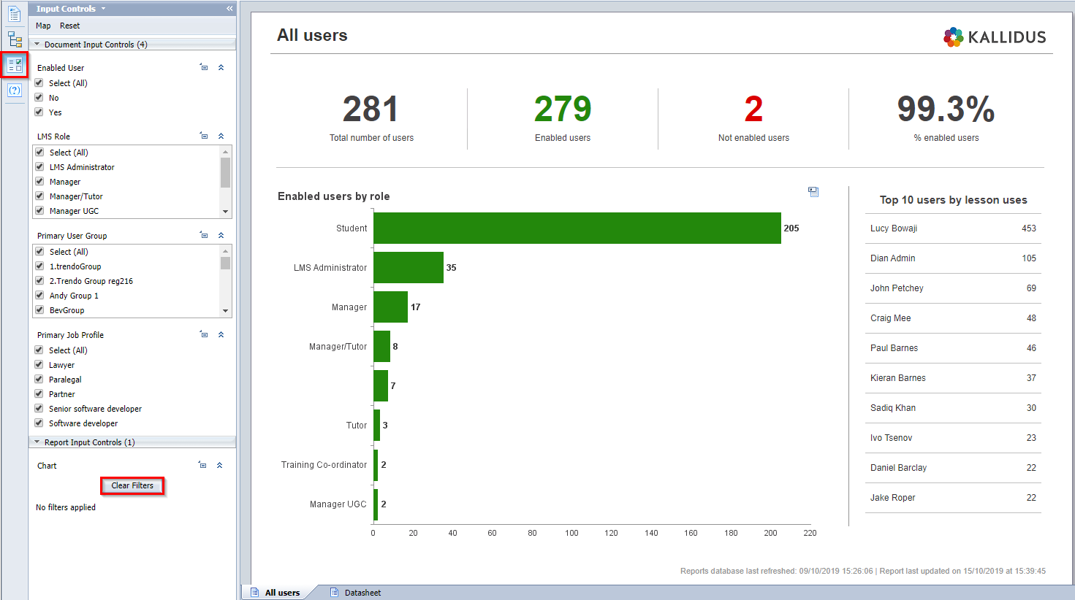1075x600 pixels.
Task: Click the dependencies icon beside Enabled User
Action: (x=204, y=67)
